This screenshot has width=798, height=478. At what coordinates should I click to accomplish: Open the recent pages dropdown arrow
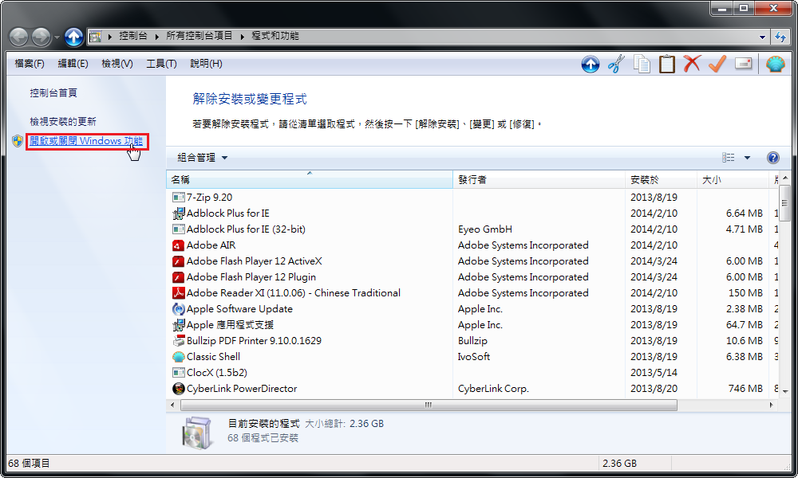point(57,37)
